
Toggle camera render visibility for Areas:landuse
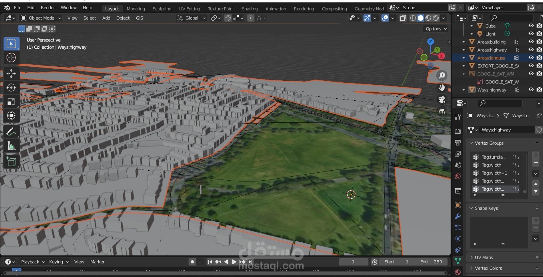(x=539, y=58)
